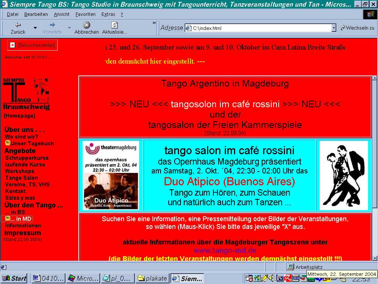Open the address bar dropdown list
Screen dimensions: 378x284
coord(334,28)
